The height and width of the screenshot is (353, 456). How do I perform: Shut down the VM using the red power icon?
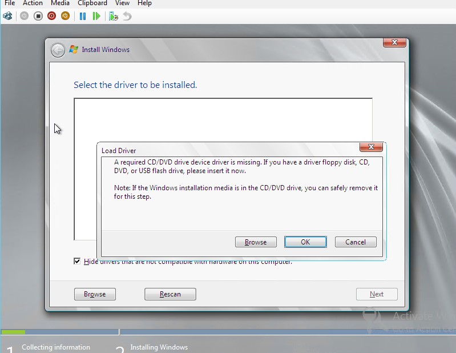click(x=51, y=16)
